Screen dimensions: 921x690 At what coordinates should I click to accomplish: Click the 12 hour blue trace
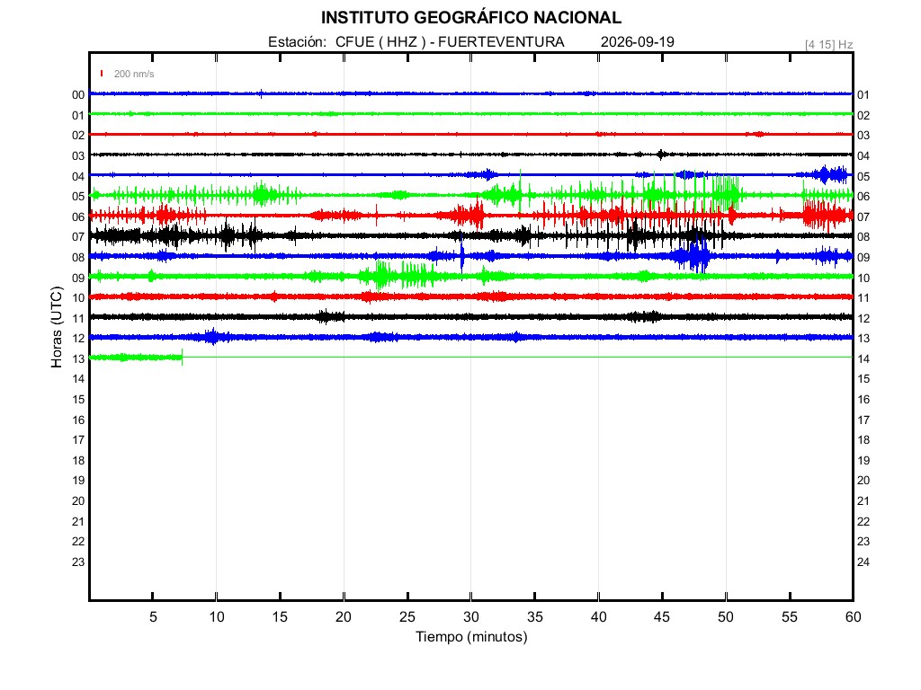tap(470, 337)
